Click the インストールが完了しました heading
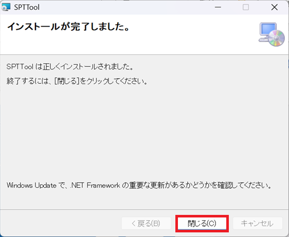The image size is (289, 237). (68, 27)
